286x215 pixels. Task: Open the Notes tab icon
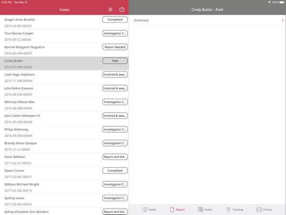pyautogui.click(x=201, y=209)
